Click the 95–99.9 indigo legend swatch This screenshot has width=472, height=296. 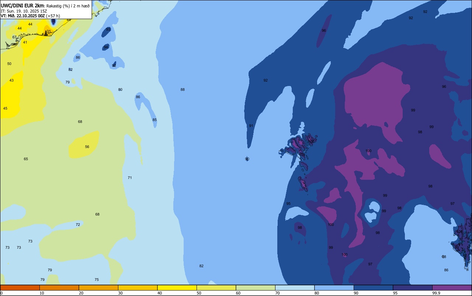413,288
